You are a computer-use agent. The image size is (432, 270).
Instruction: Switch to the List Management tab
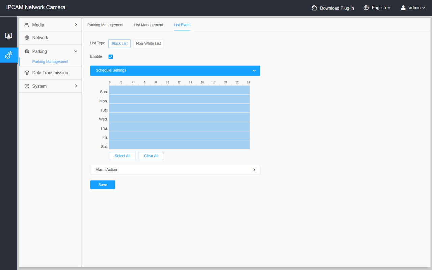(x=148, y=25)
